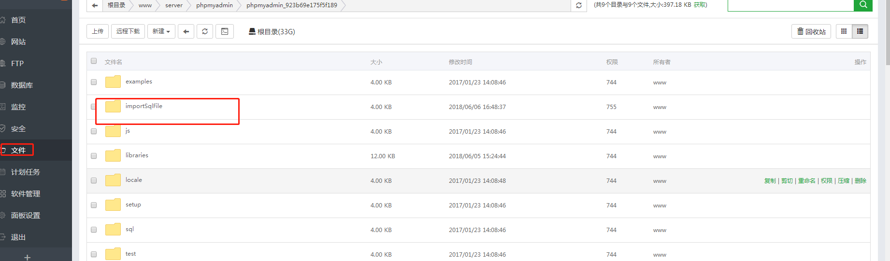This screenshot has height=261, width=890.
Task: Click 剪切 in locale row
Action: (787, 181)
